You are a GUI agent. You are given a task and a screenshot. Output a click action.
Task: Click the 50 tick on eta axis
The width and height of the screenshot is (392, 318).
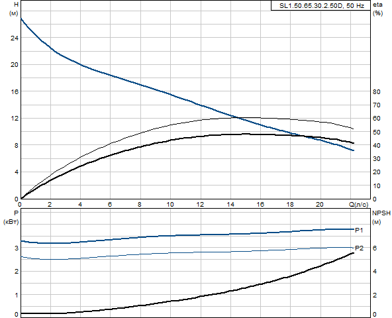377,132
